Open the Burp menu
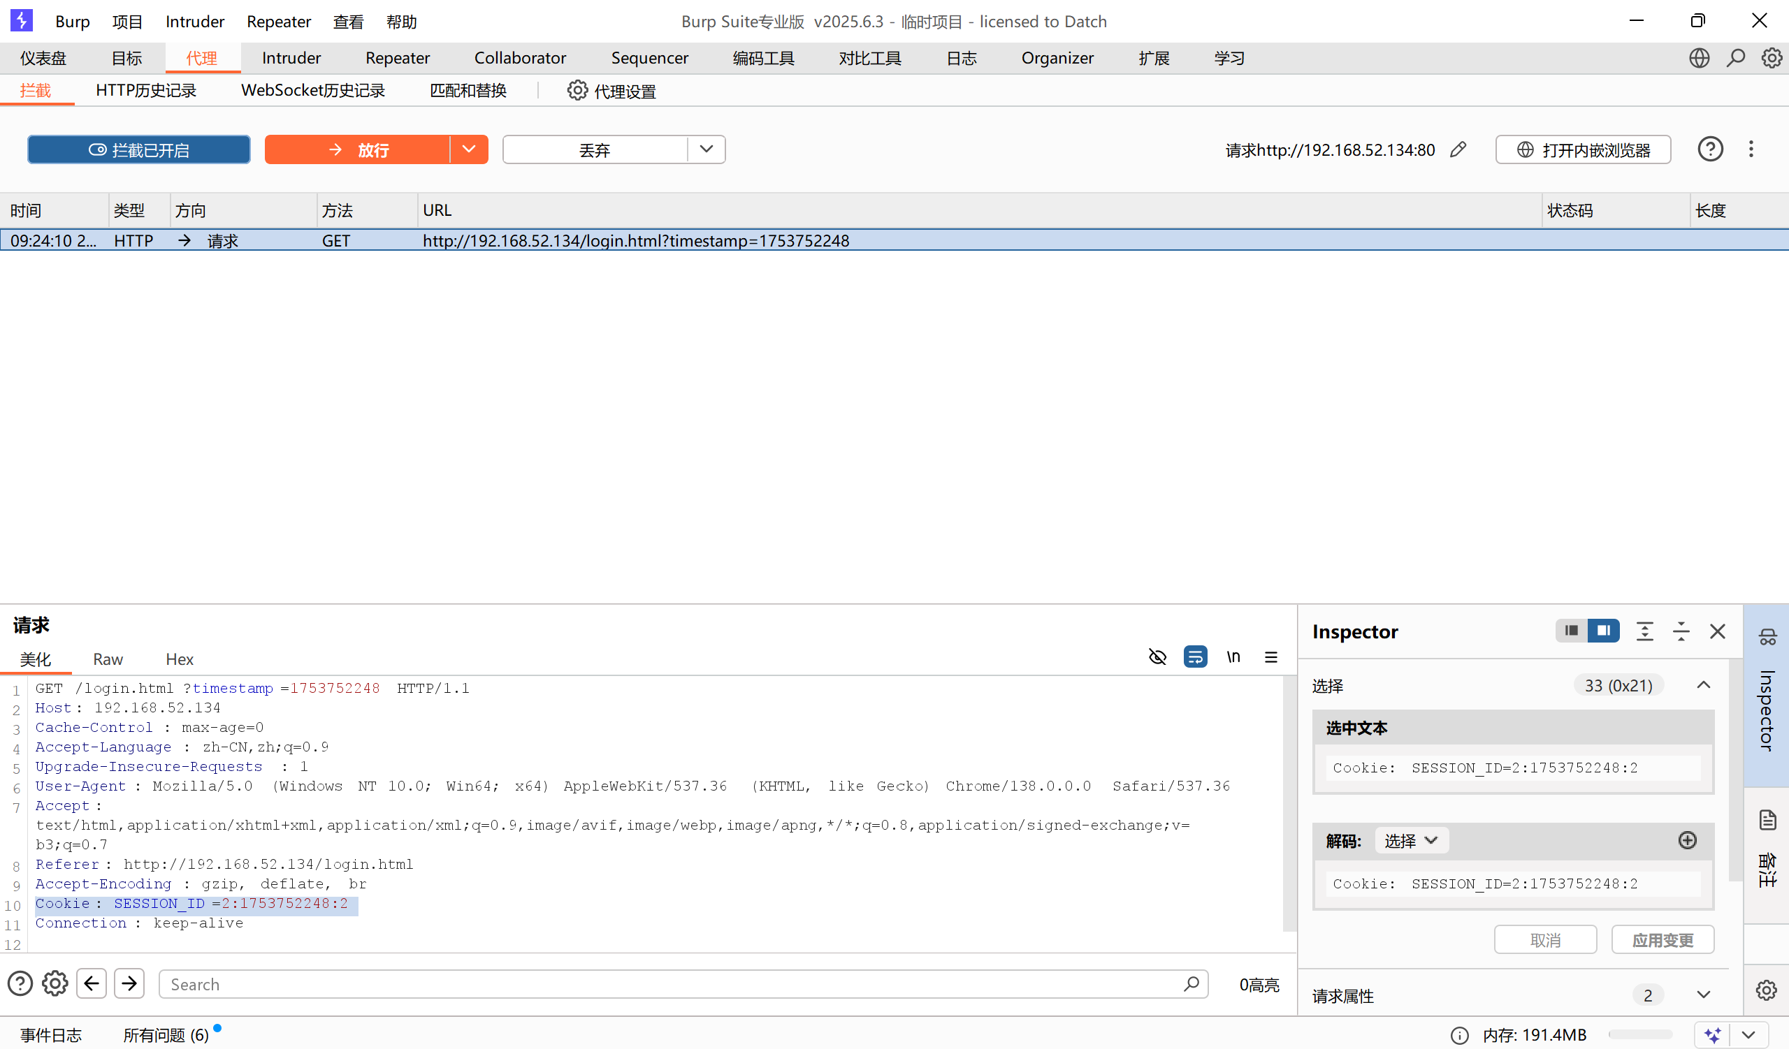 (x=73, y=21)
